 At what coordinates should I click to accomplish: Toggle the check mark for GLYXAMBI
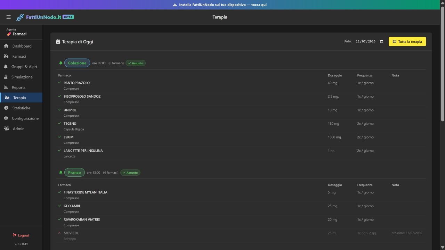pyautogui.click(x=59, y=206)
